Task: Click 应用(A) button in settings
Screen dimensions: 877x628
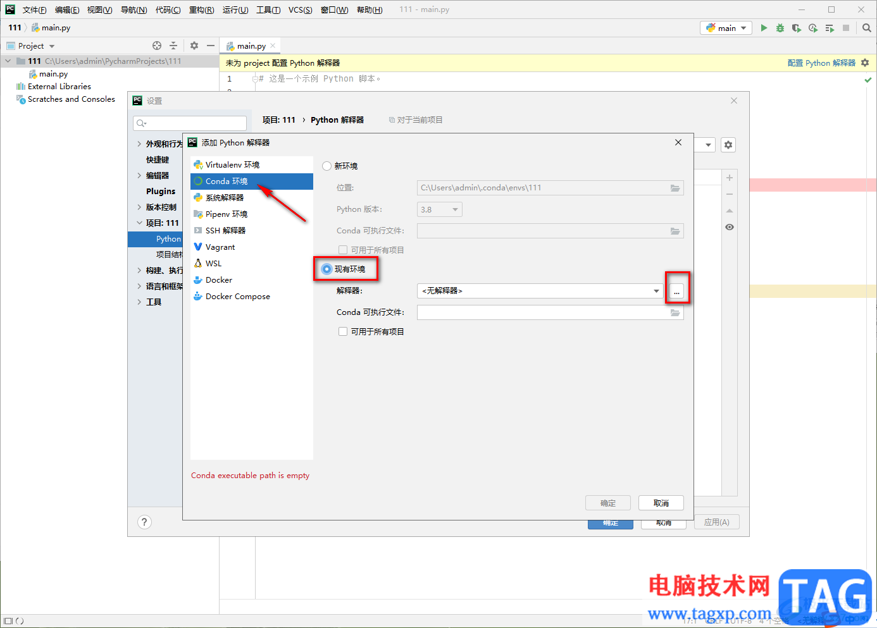Action: (x=716, y=522)
